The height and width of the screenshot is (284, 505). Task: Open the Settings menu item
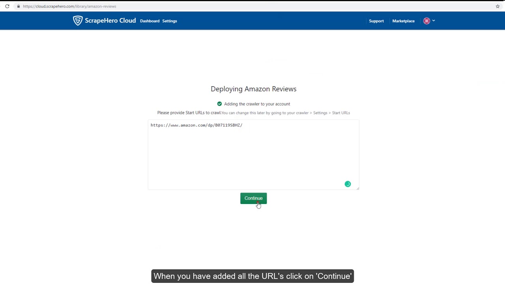[x=170, y=21]
